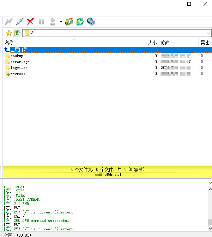Viewport: 212px width, 237px height.
Task: Select the logfiles folder
Action: tap(107, 68)
